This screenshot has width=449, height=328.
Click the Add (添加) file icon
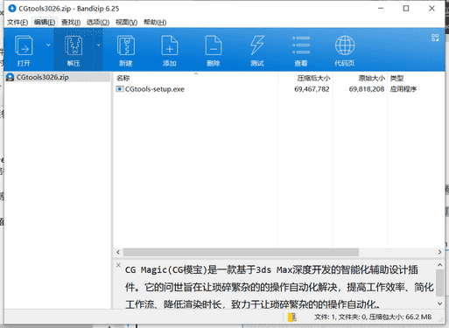170,45
